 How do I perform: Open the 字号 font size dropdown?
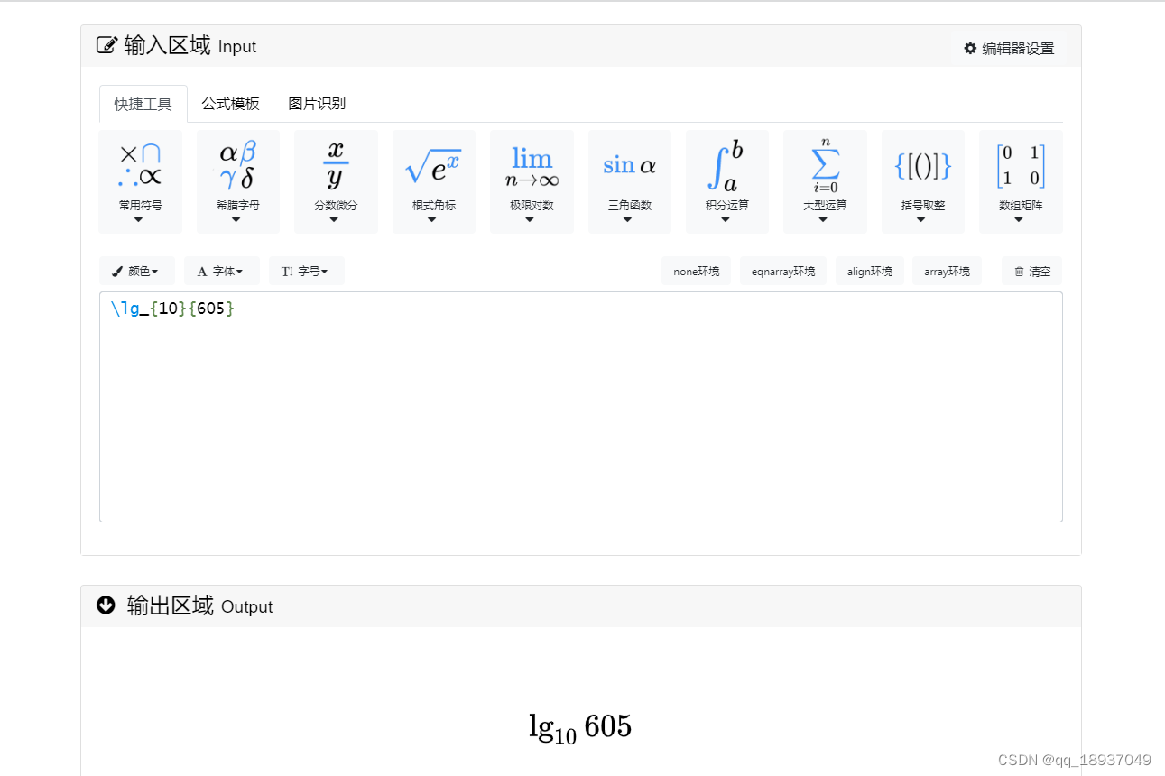coord(306,271)
